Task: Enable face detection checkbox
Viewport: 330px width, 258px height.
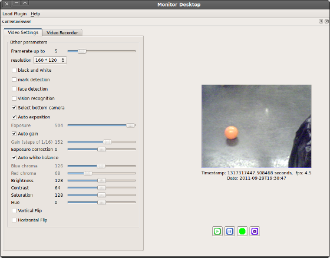Action: pos(14,89)
